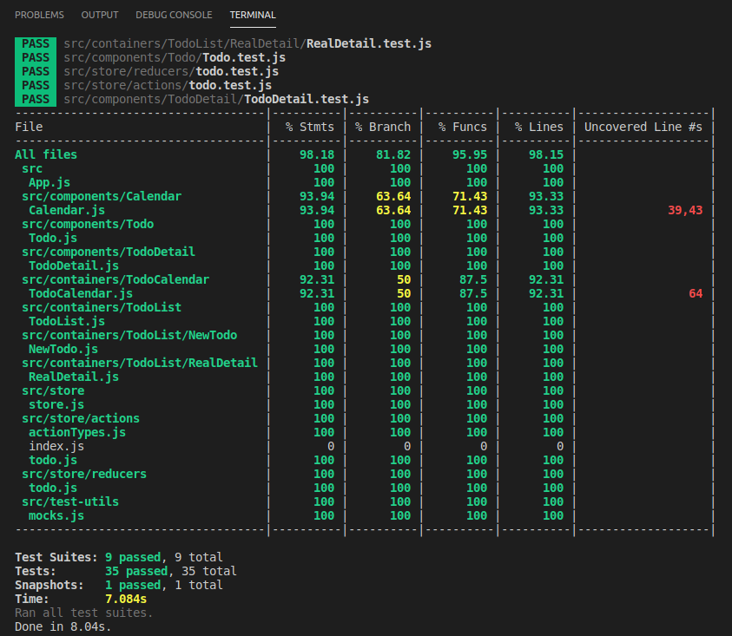
Task: Click the uncovered line 64 value
Action: point(696,293)
